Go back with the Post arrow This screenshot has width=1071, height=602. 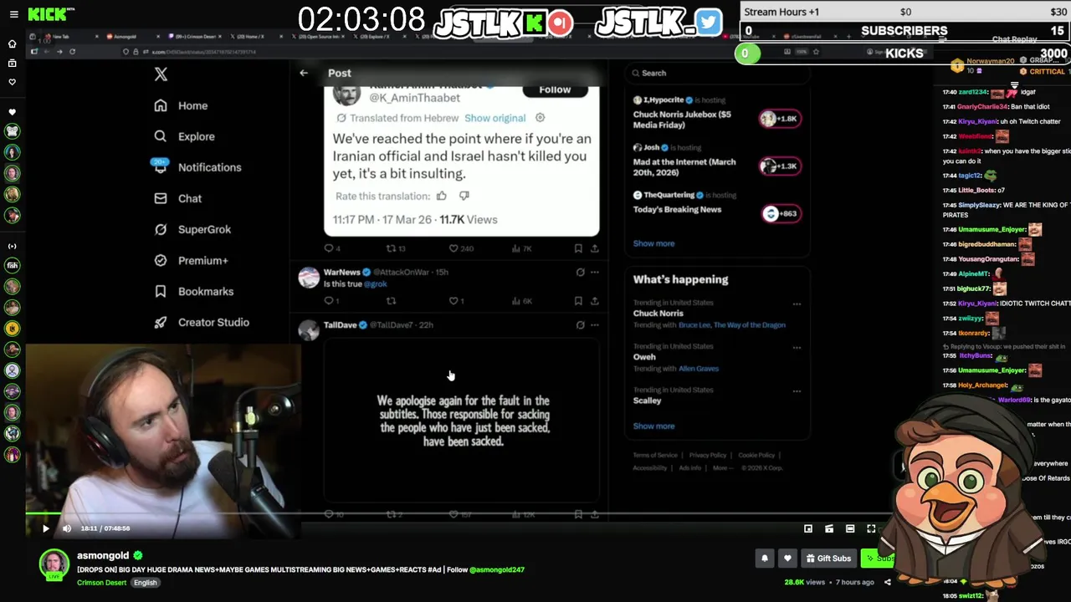[x=304, y=73]
